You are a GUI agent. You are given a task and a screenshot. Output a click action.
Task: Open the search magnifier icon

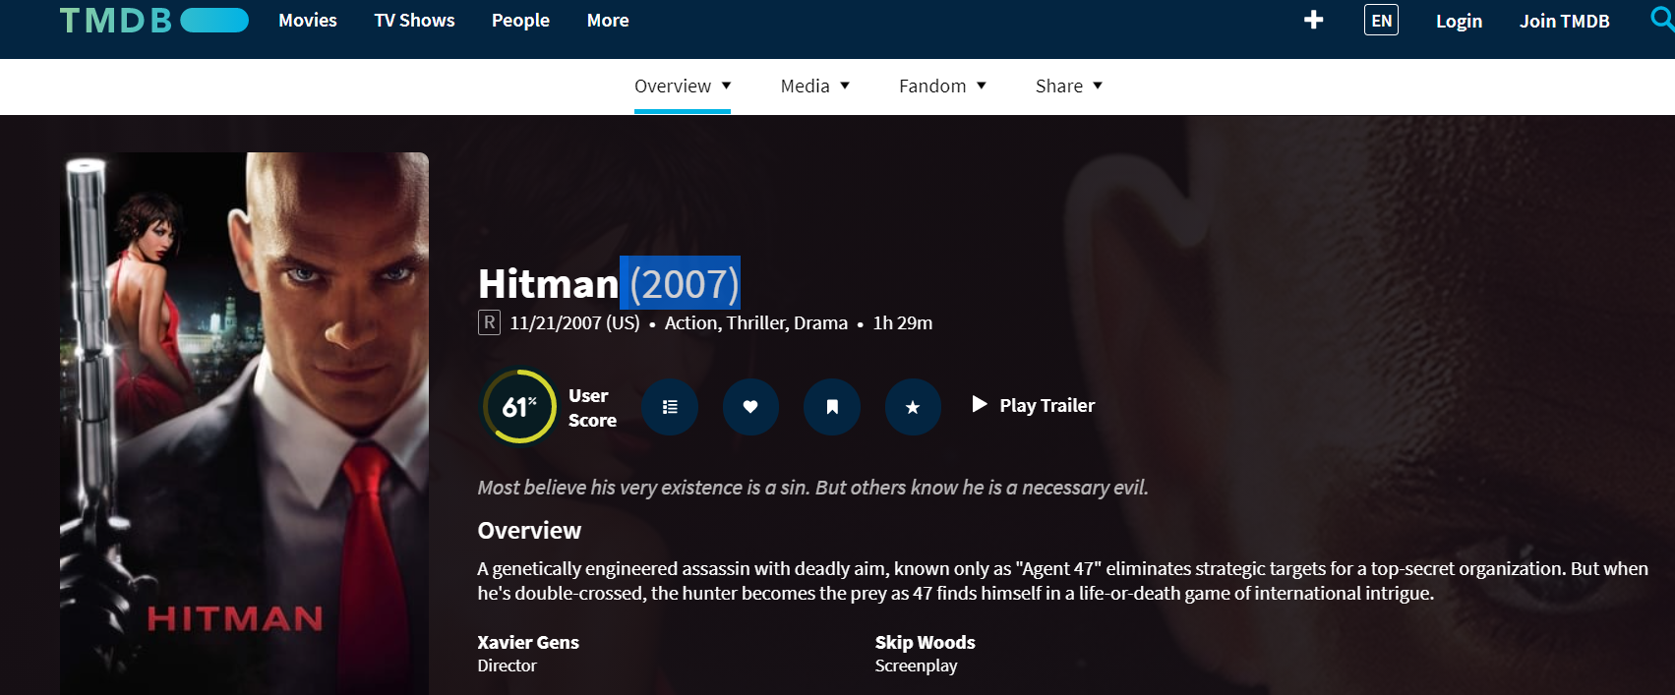[1661, 19]
